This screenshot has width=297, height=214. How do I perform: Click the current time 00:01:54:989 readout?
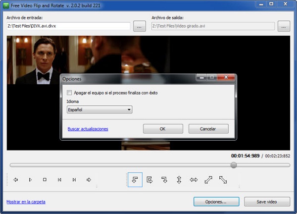pyautogui.click(x=245, y=156)
